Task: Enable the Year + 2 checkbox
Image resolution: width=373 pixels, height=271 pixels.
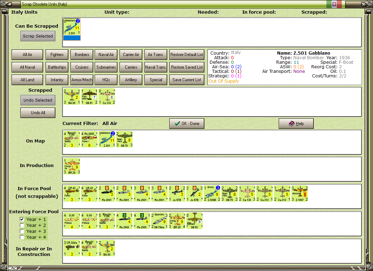Action: pos(22,225)
